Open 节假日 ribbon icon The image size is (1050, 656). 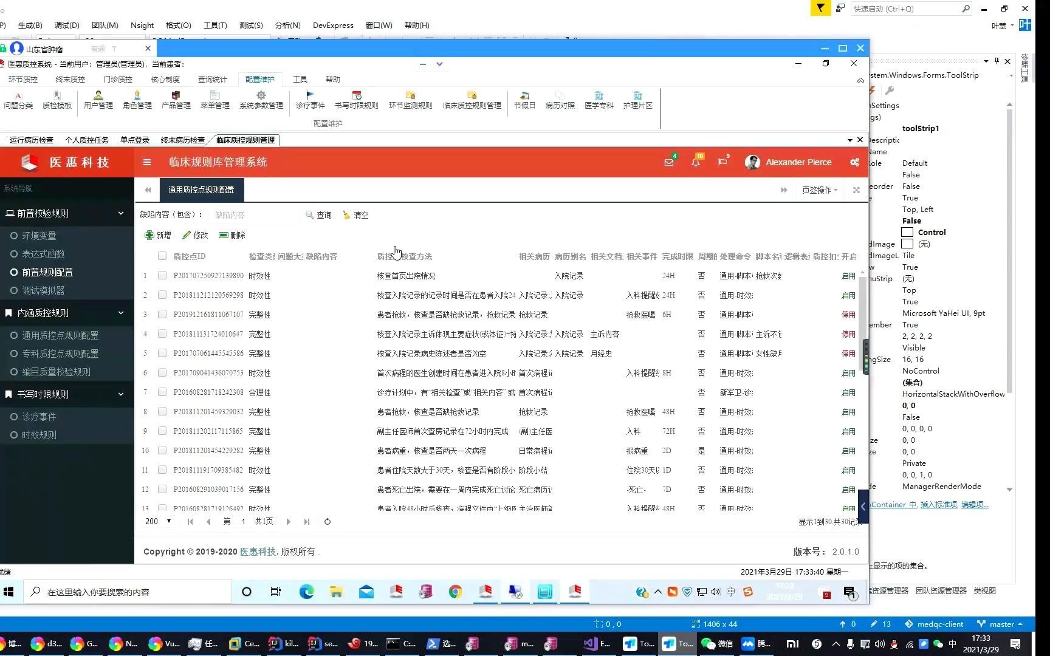(525, 100)
